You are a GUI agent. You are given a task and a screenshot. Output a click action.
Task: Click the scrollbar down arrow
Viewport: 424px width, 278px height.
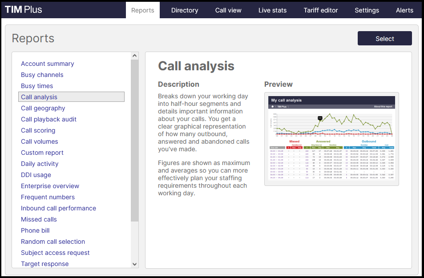pyautogui.click(x=134, y=264)
